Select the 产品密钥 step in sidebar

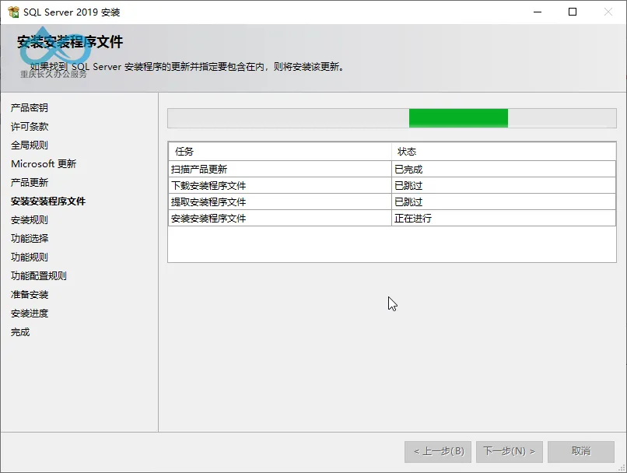tap(30, 108)
